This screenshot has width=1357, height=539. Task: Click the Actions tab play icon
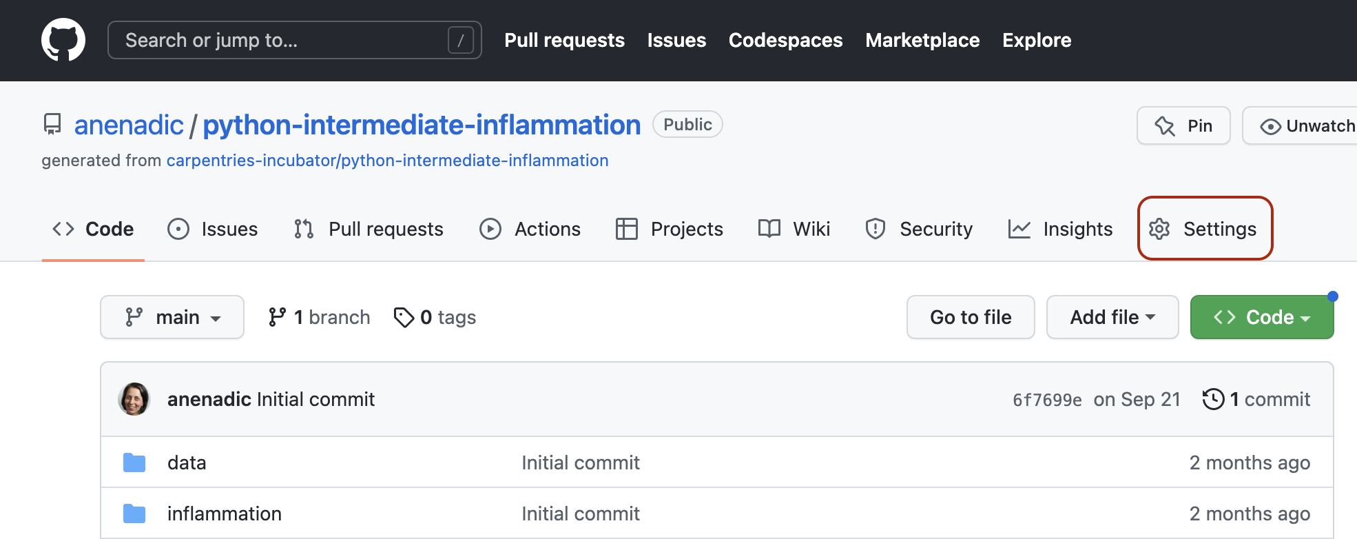(490, 229)
